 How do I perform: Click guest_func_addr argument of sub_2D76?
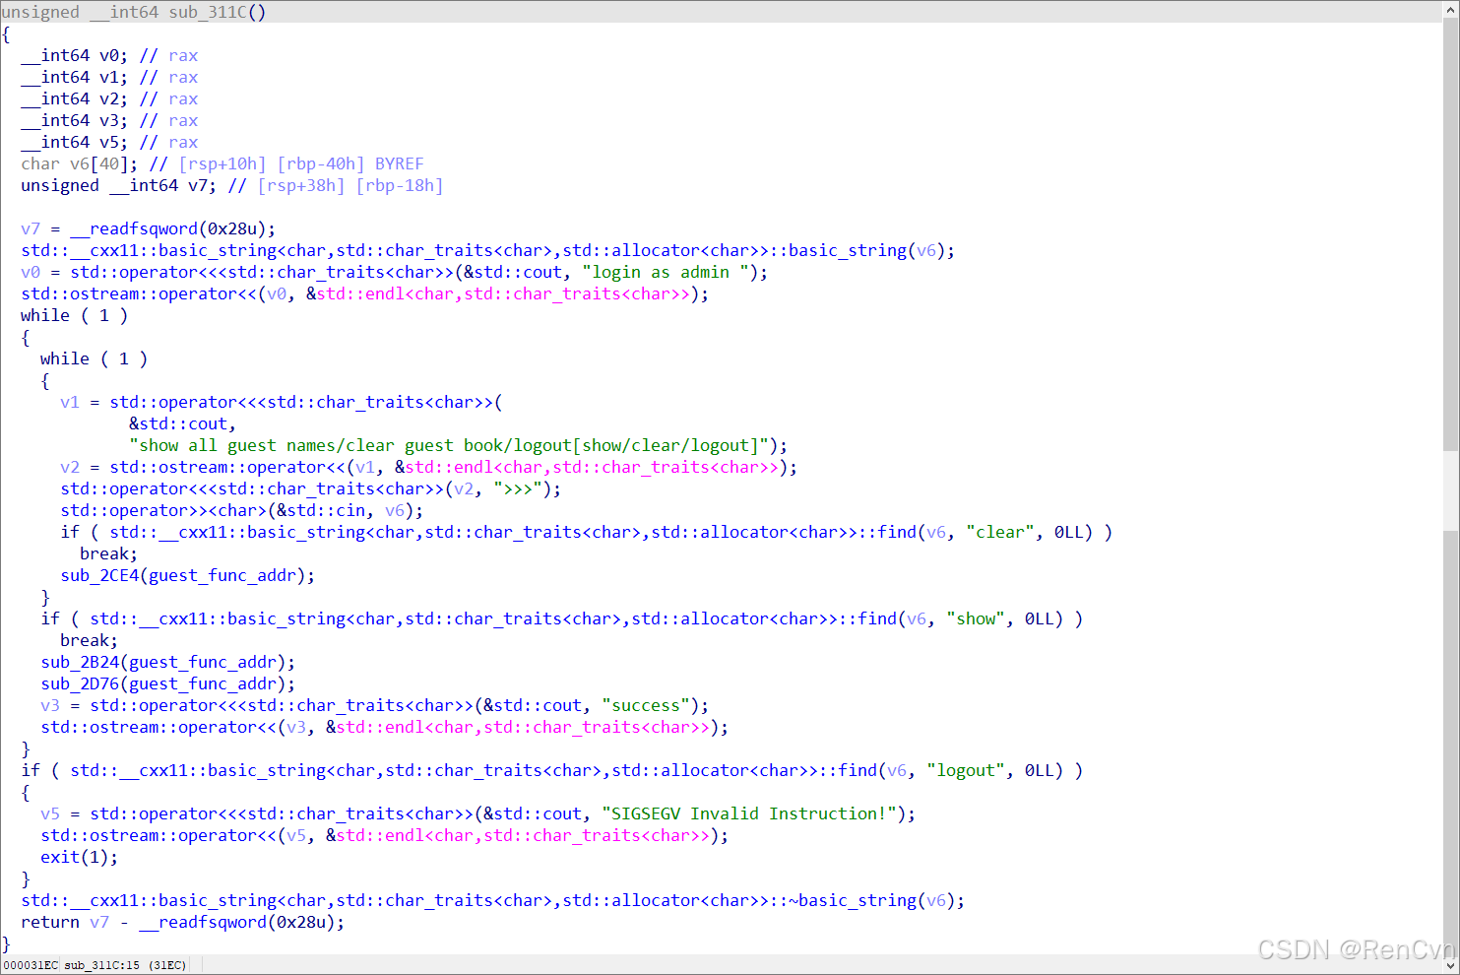coord(203,683)
